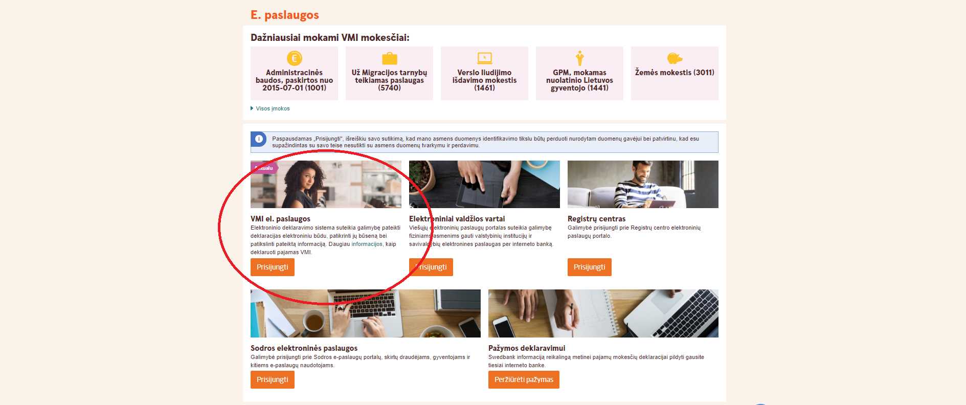This screenshot has height=405, width=966.
Task: Click Prisijungti under Sodros elektroninės paslaugos
Action: click(x=273, y=379)
